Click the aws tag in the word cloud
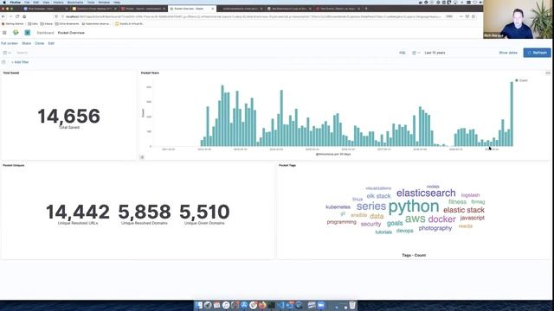Screen dimensions: 554x311 (x=415, y=219)
